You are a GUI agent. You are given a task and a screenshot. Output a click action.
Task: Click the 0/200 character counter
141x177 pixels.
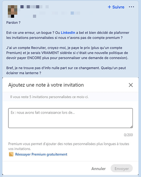pos(128,135)
